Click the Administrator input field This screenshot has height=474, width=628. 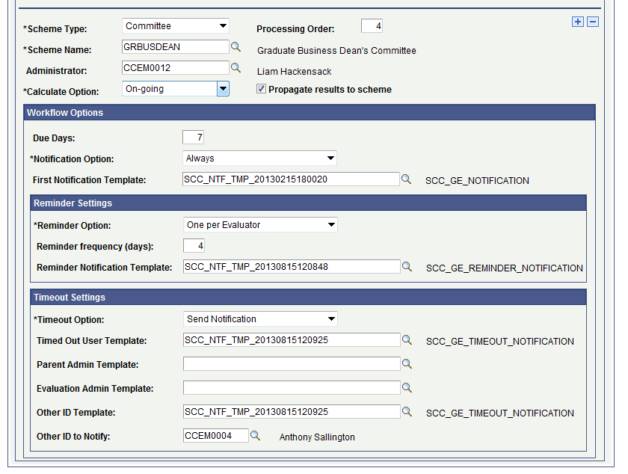coord(176,68)
